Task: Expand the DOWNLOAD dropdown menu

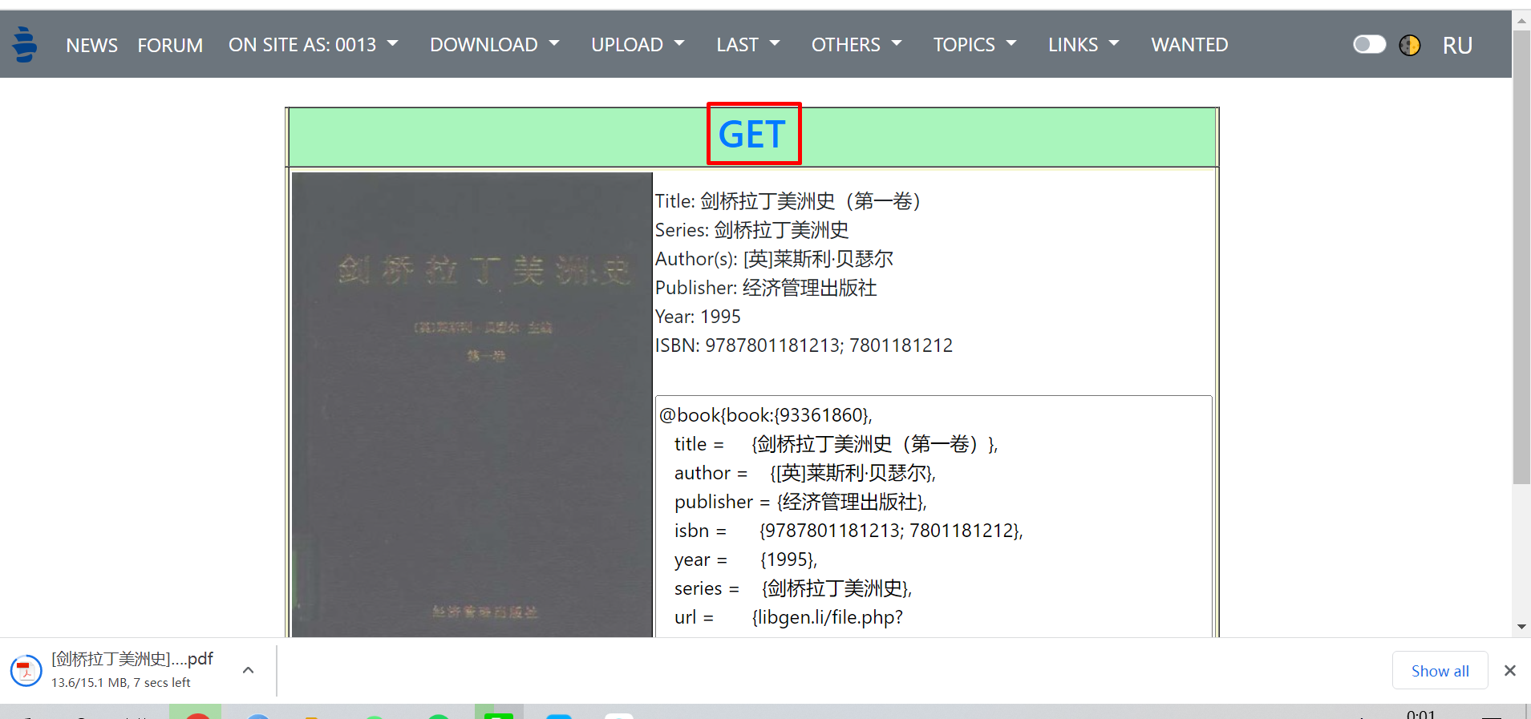Action: click(494, 45)
